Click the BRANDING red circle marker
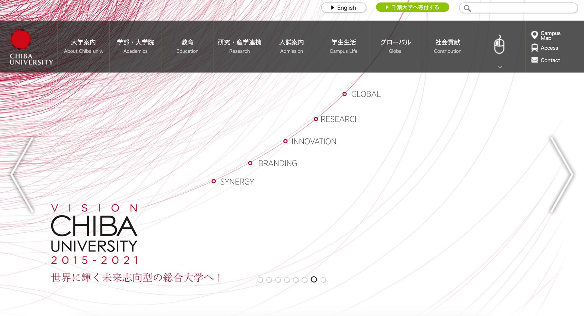This screenshot has height=316, width=584. (250, 163)
